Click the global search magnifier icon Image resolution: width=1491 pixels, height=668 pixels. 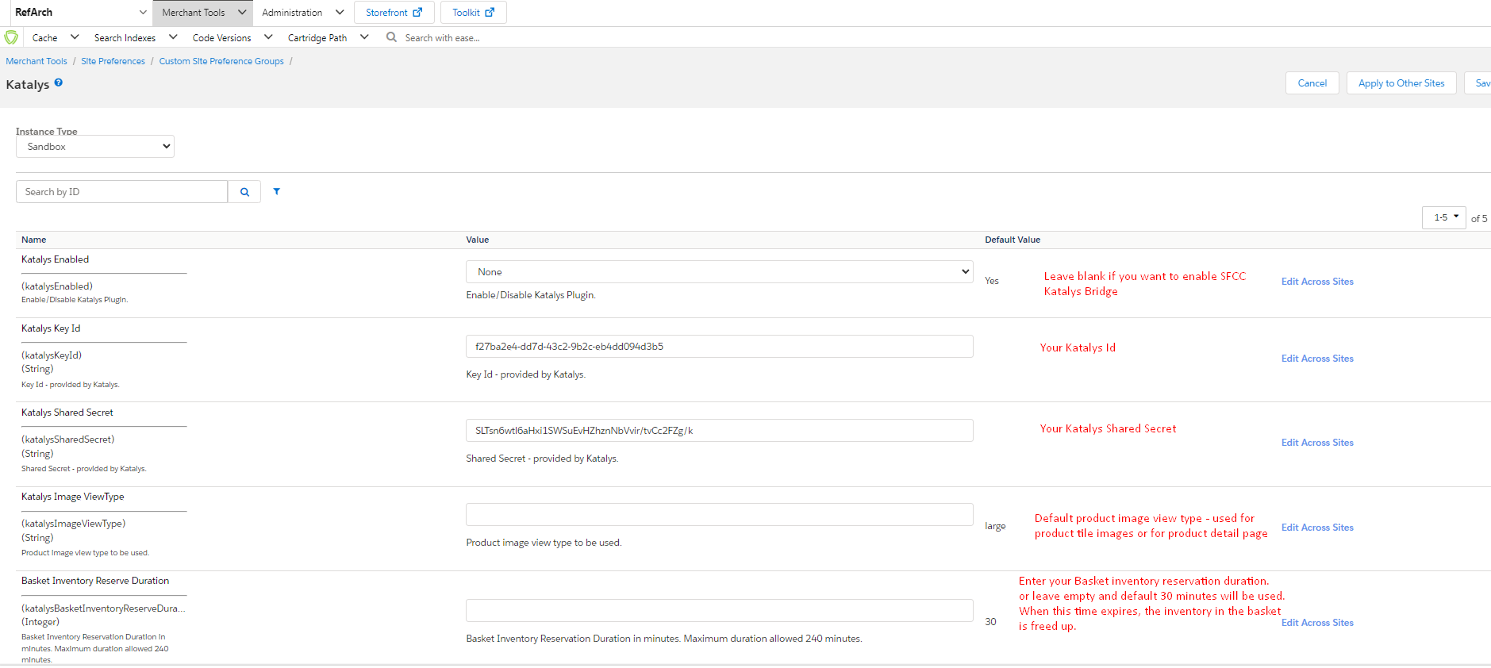391,37
